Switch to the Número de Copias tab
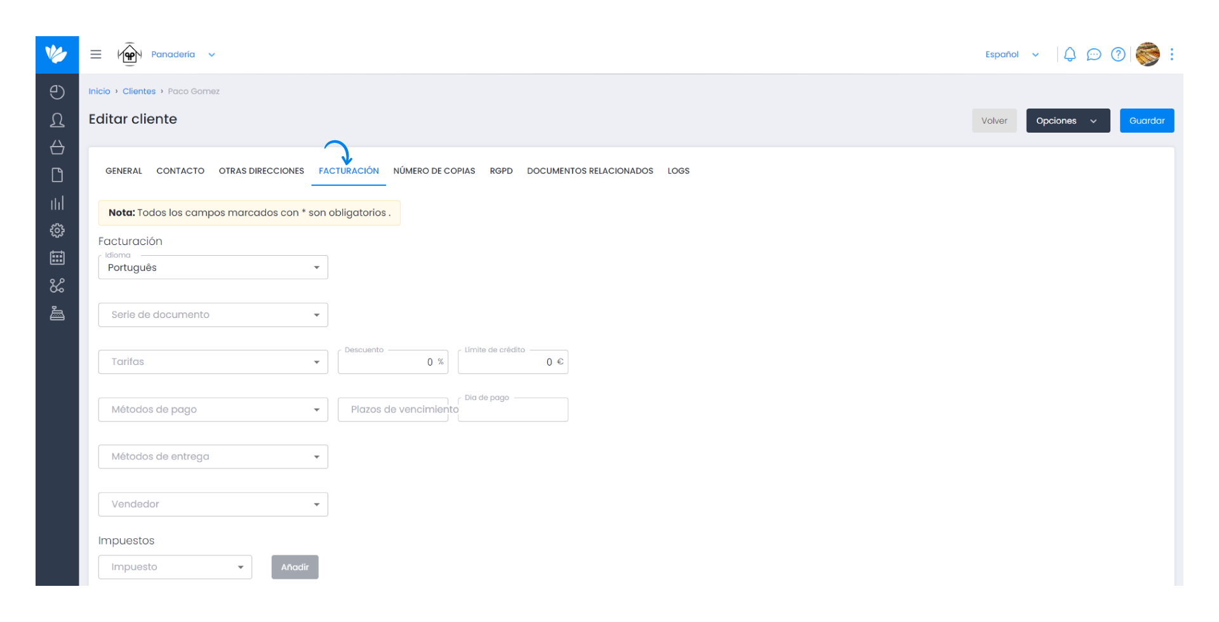The height and width of the screenshot is (622, 1219). (x=434, y=171)
